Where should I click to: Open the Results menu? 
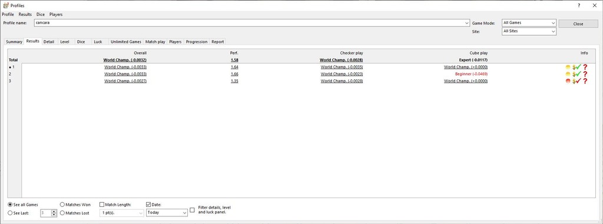click(x=25, y=14)
